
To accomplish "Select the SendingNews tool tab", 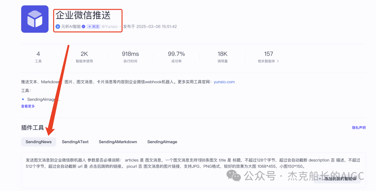I will (x=39, y=142).
